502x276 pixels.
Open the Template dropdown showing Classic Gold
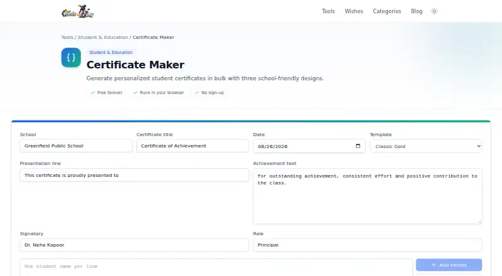coord(426,146)
